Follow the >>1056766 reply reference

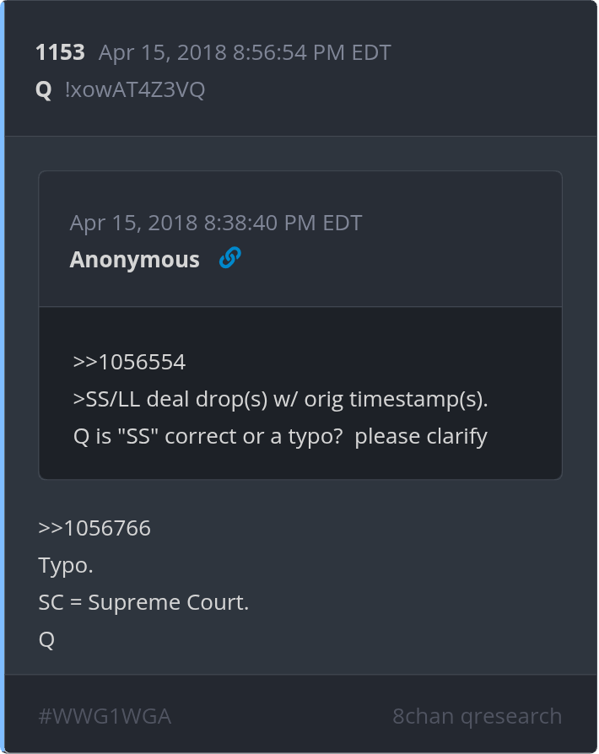point(94,529)
